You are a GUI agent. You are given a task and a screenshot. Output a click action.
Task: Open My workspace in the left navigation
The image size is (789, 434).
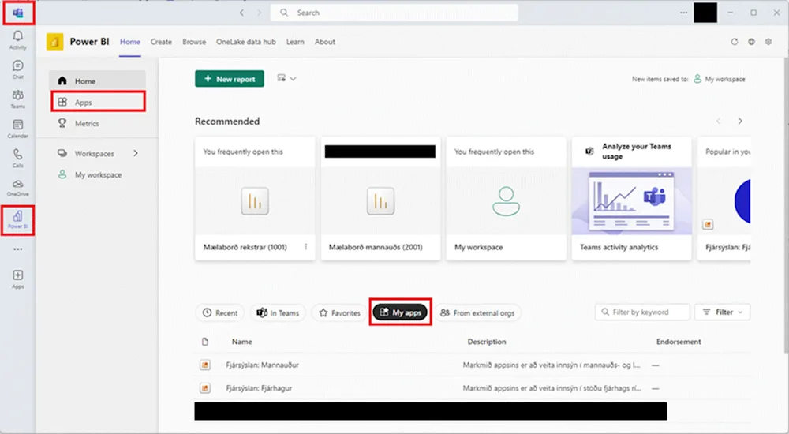(97, 174)
